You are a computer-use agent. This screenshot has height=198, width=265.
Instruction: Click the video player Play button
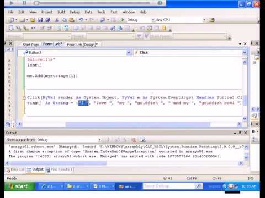pos(12,3)
